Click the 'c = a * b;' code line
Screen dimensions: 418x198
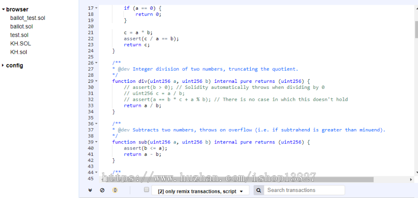138,33
